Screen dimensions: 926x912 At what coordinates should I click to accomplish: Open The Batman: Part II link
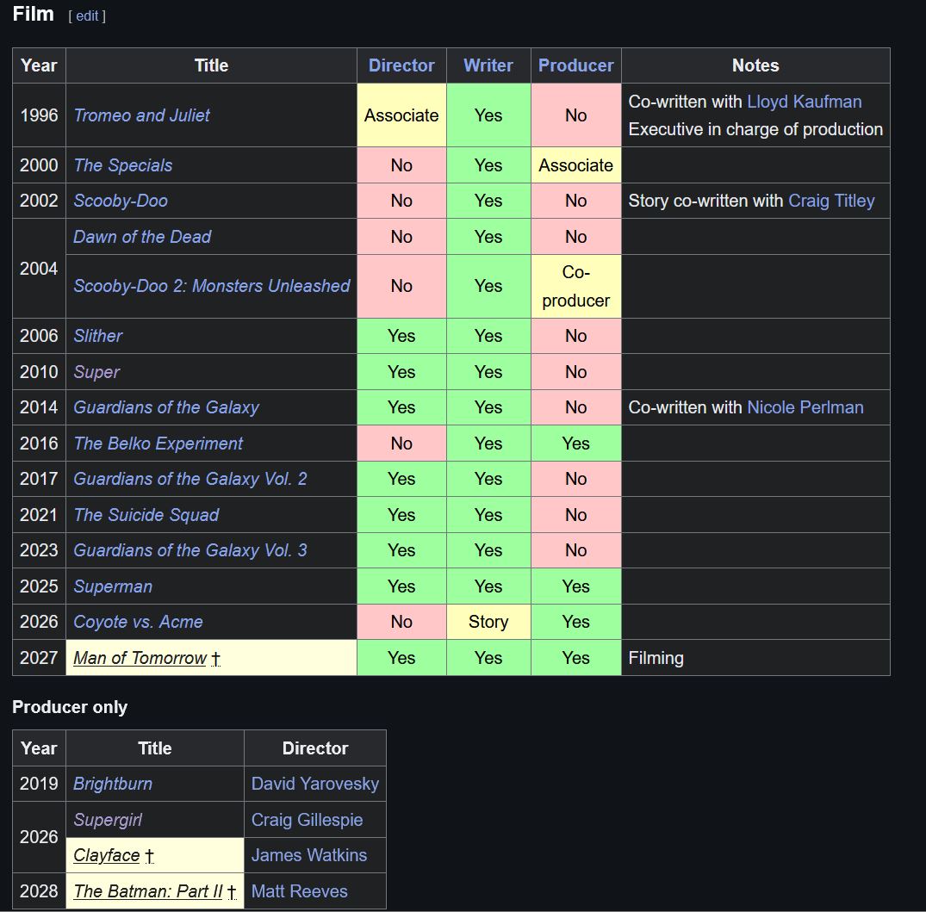(147, 891)
